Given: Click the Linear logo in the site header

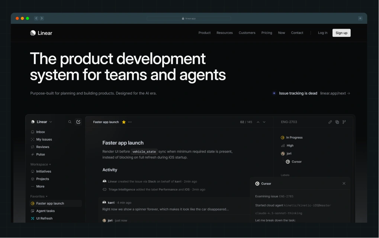Looking at the screenshot, I should 41,33.
